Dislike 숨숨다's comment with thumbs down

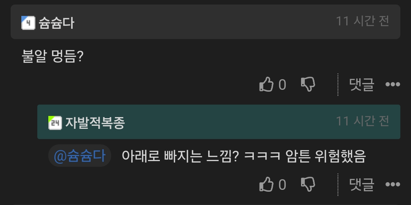point(308,84)
